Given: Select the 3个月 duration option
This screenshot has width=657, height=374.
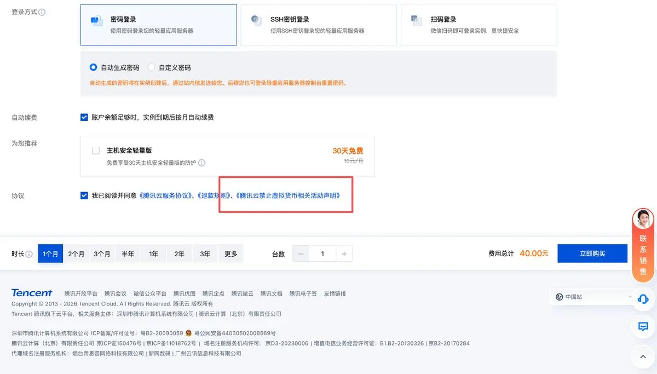Looking at the screenshot, I should tap(102, 254).
